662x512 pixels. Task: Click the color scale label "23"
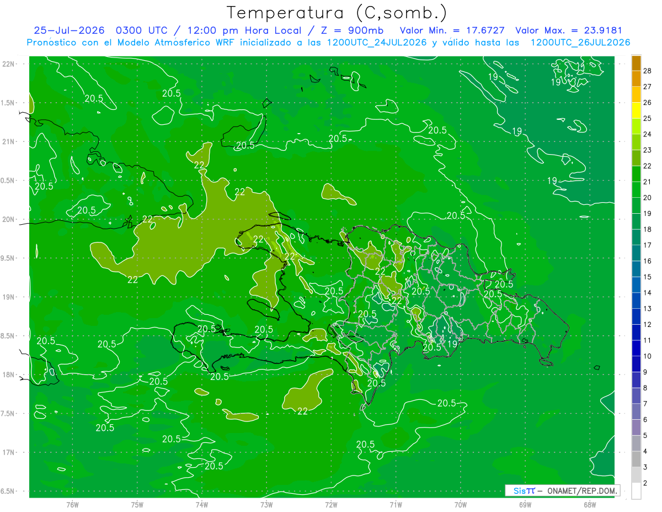click(648, 150)
